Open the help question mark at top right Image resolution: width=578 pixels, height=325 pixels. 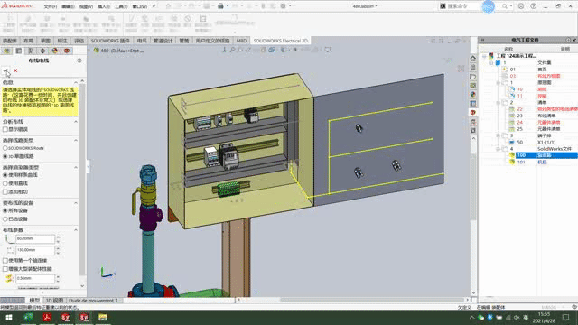click(x=534, y=6)
